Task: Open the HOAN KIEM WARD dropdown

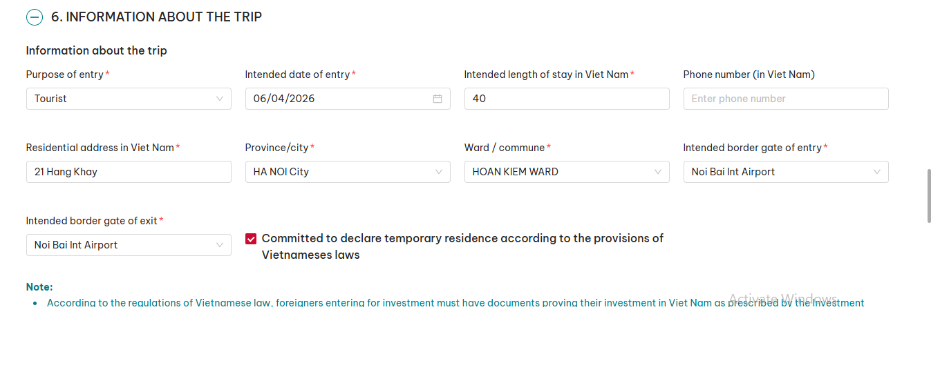Action: (x=556, y=172)
